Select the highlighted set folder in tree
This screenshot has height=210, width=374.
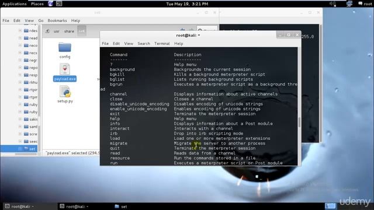pos(19,149)
